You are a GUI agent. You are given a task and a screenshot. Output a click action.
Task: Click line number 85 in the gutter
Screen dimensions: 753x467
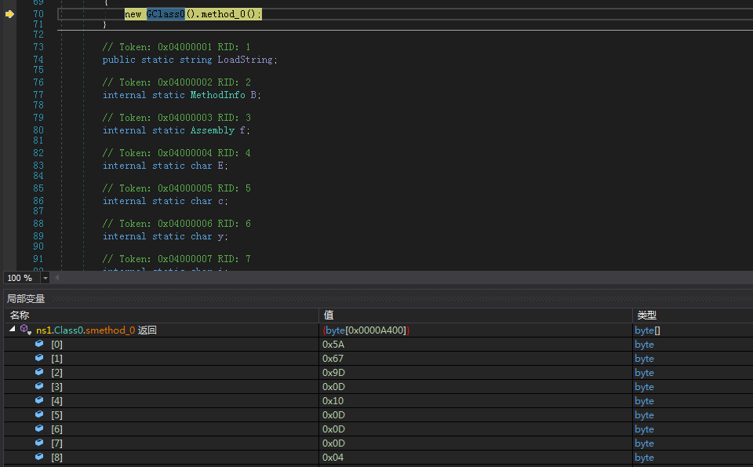tap(38, 188)
